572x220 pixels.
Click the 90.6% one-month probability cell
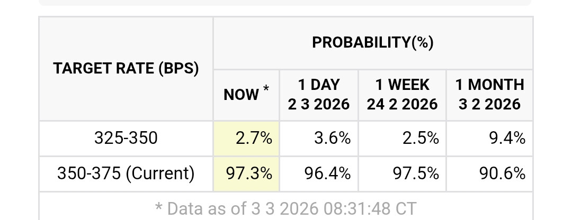click(490, 173)
